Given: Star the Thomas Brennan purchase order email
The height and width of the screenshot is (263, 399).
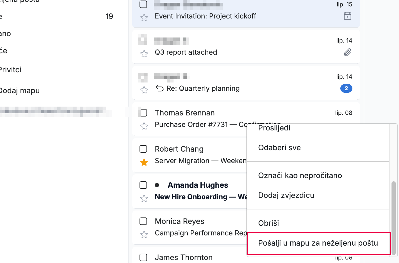Looking at the screenshot, I should coord(144,126).
